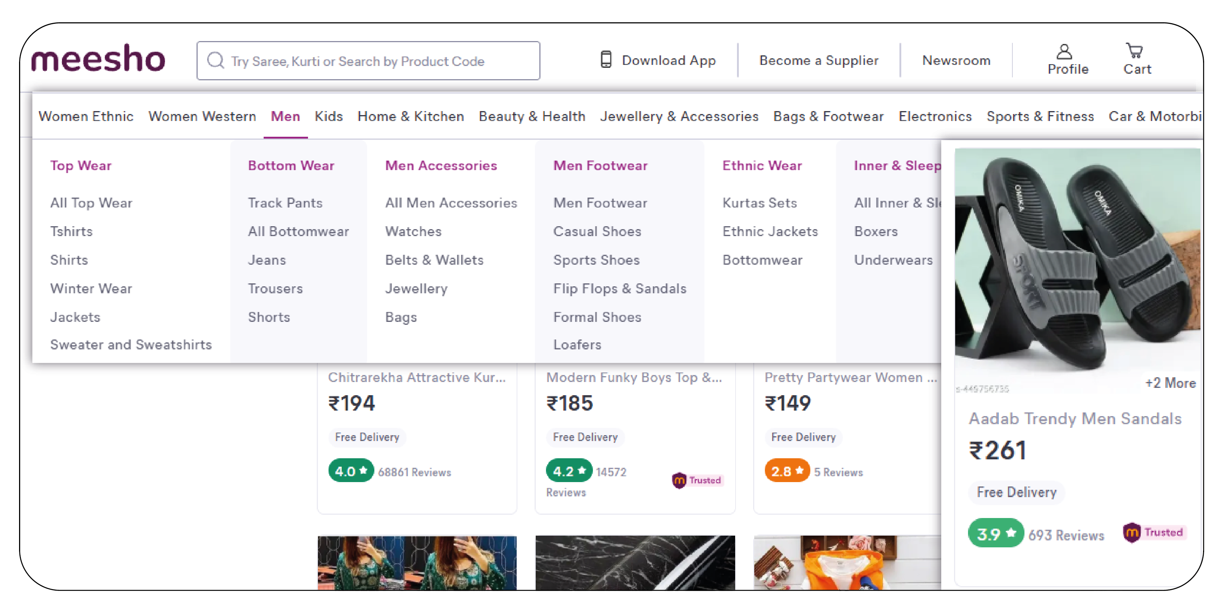Click the Download App mobile icon
Viewport: 1221px width, 606px height.
coord(606,60)
